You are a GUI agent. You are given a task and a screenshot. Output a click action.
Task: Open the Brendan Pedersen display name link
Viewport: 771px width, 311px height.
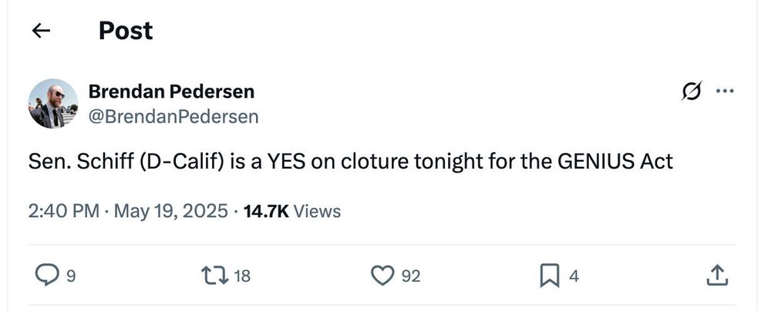(x=172, y=92)
